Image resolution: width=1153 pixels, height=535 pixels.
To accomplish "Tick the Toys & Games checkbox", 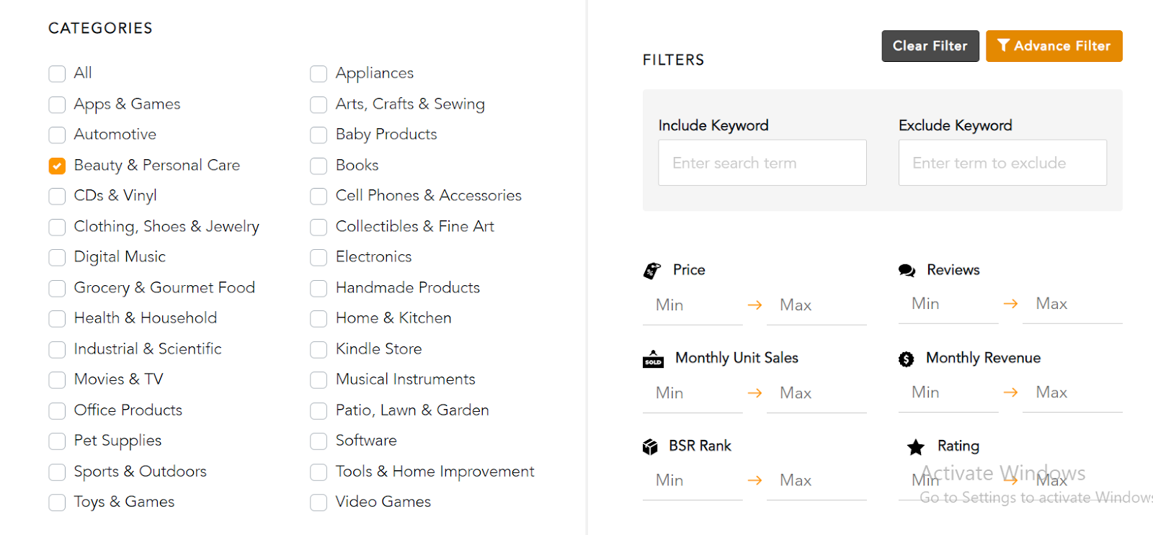I will click(57, 503).
